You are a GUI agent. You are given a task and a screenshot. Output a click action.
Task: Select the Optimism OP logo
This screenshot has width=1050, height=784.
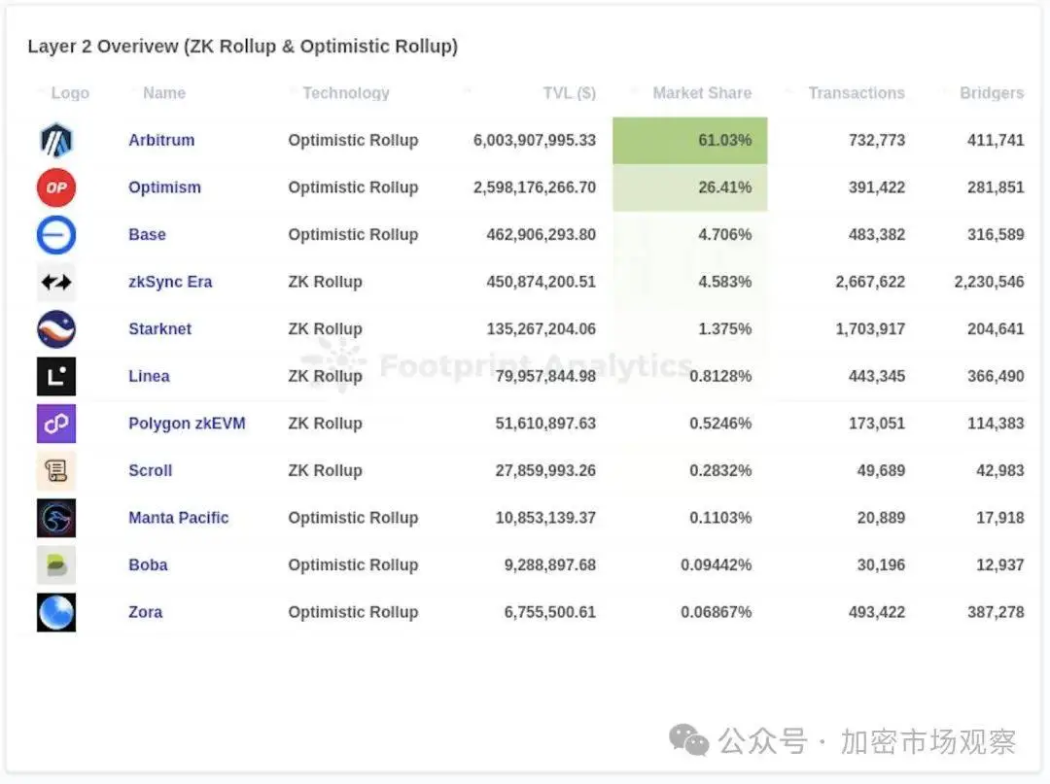point(55,187)
